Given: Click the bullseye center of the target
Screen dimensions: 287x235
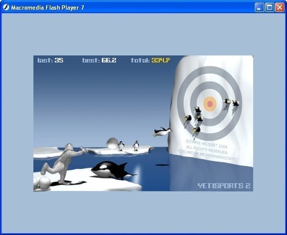Looking at the screenshot, I should pos(210,104).
